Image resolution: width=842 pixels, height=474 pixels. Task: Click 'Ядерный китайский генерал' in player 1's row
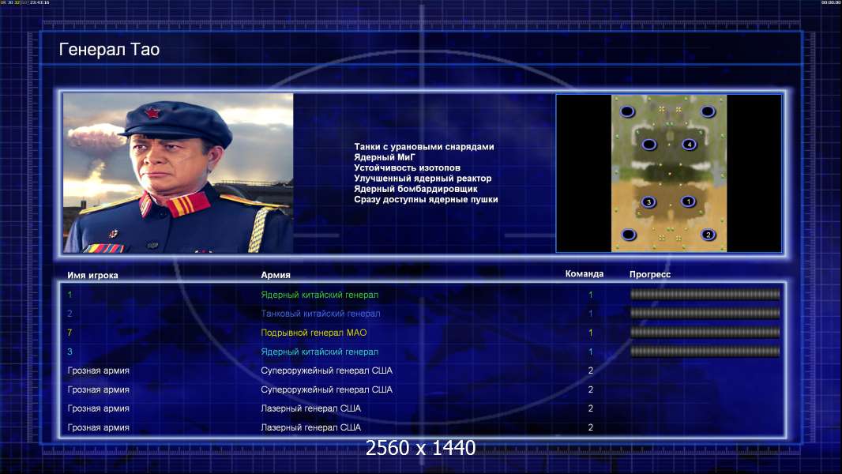pos(320,295)
